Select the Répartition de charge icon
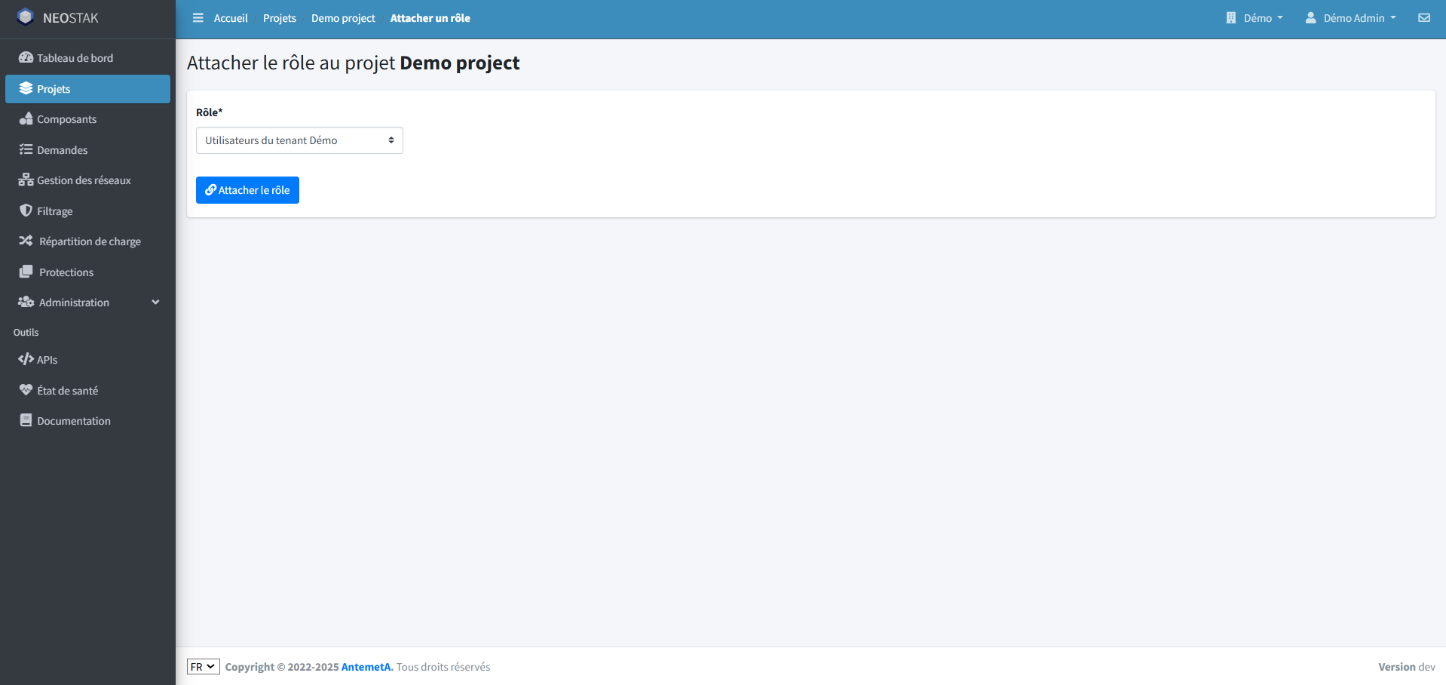This screenshot has width=1446, height=685. pos(26,241)
